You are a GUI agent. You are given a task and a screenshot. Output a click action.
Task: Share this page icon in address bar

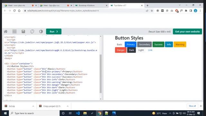[147, 11]
